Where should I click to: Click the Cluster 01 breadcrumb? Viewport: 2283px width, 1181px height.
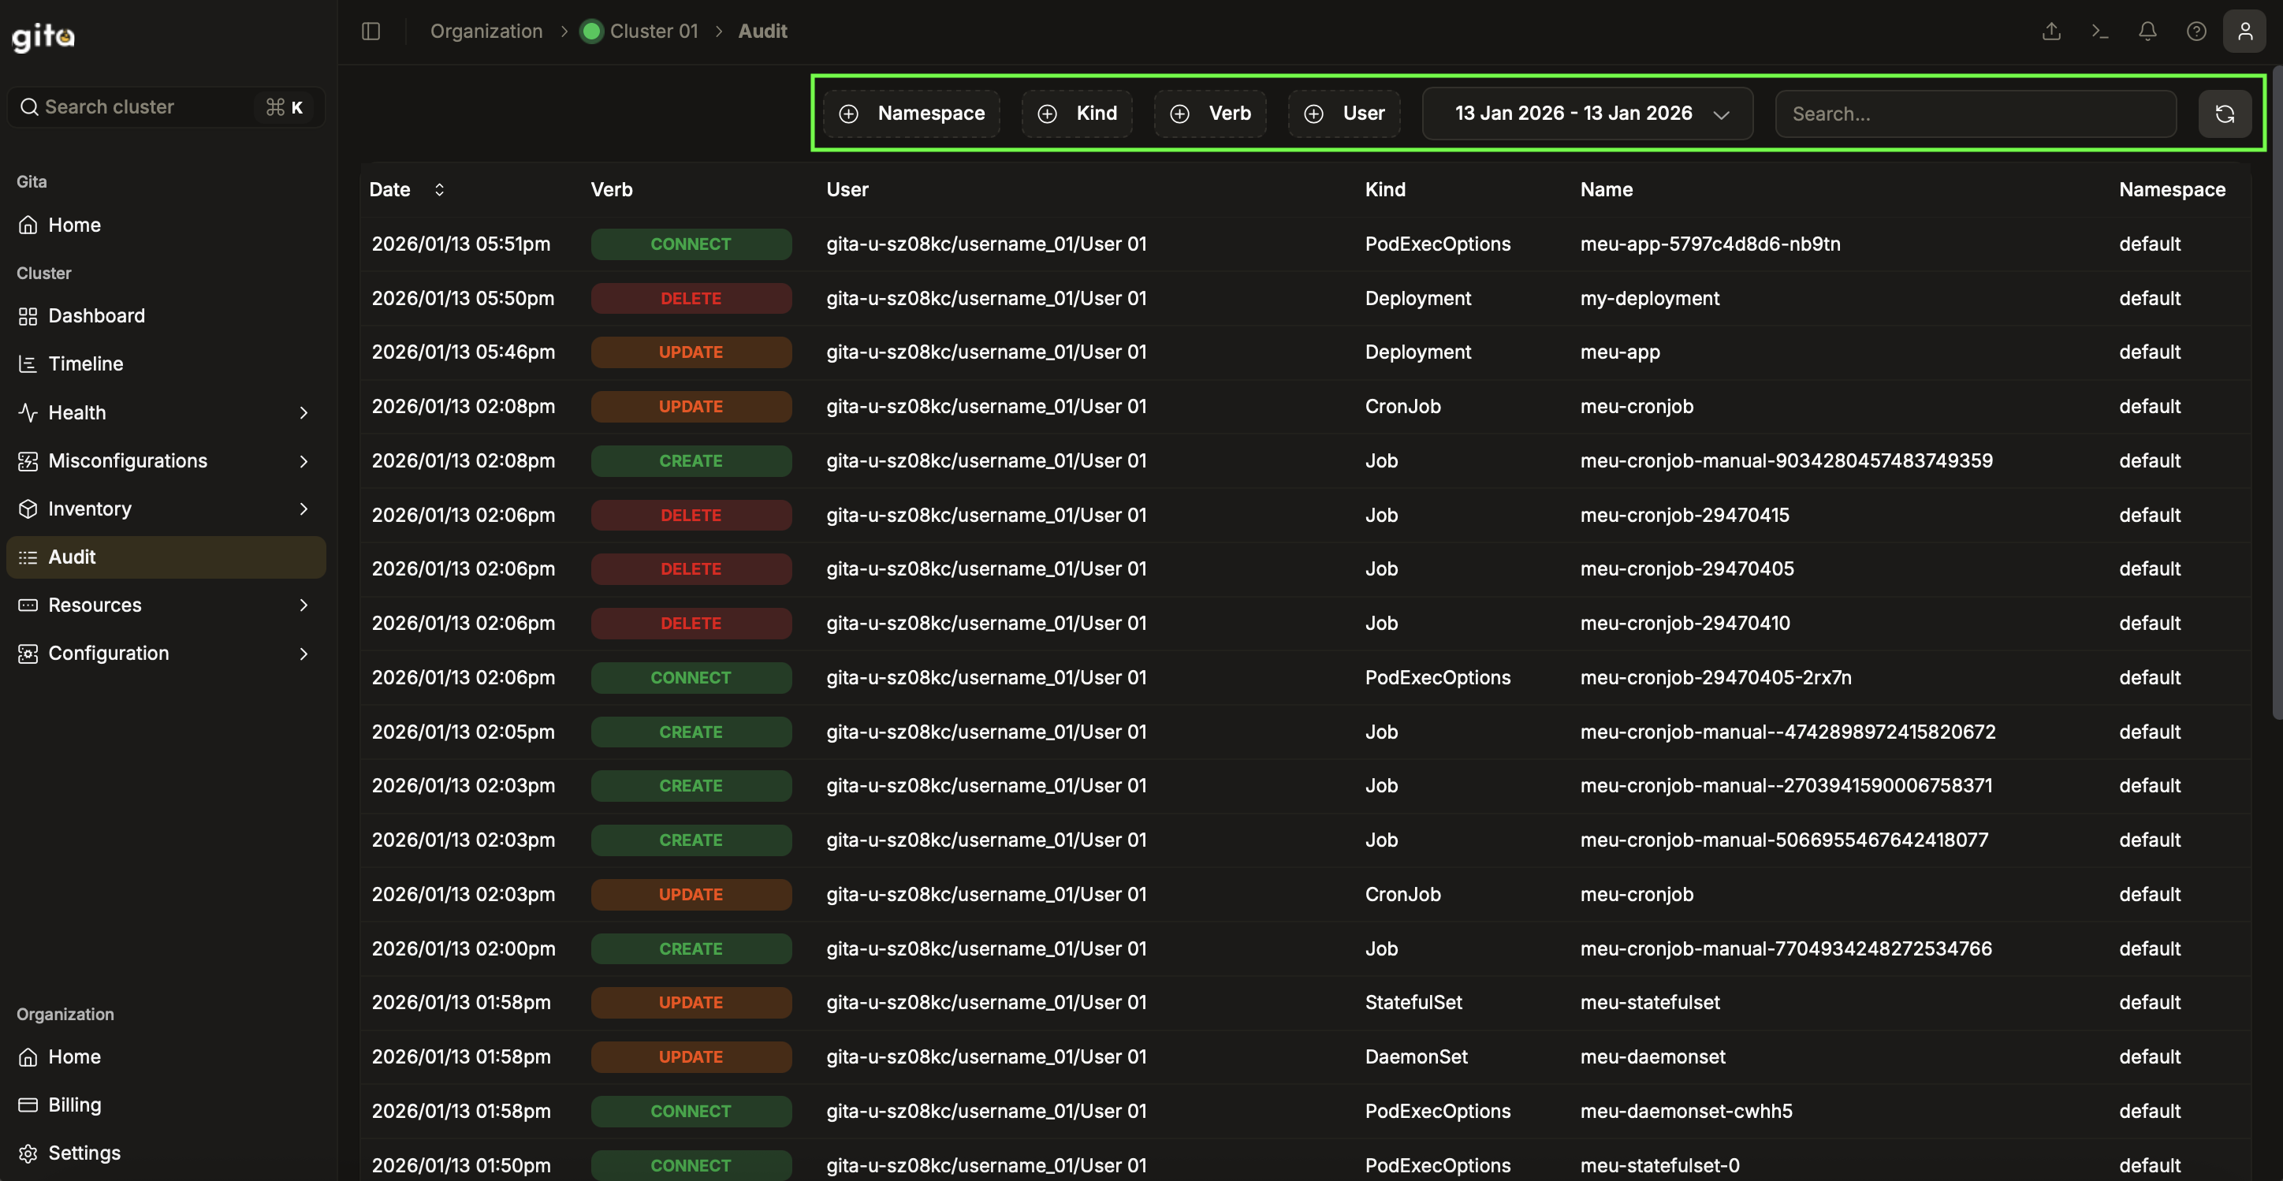coord(654,32)
